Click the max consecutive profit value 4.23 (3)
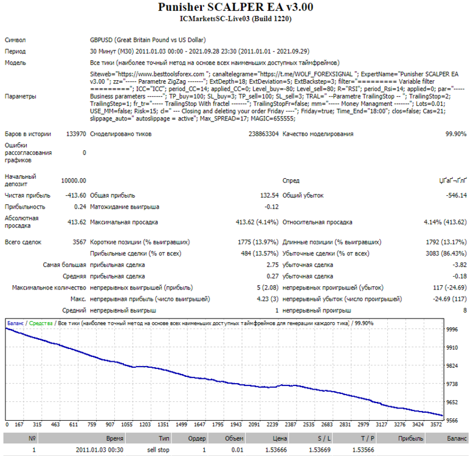The image size is (476, 456). coord(267,299)
